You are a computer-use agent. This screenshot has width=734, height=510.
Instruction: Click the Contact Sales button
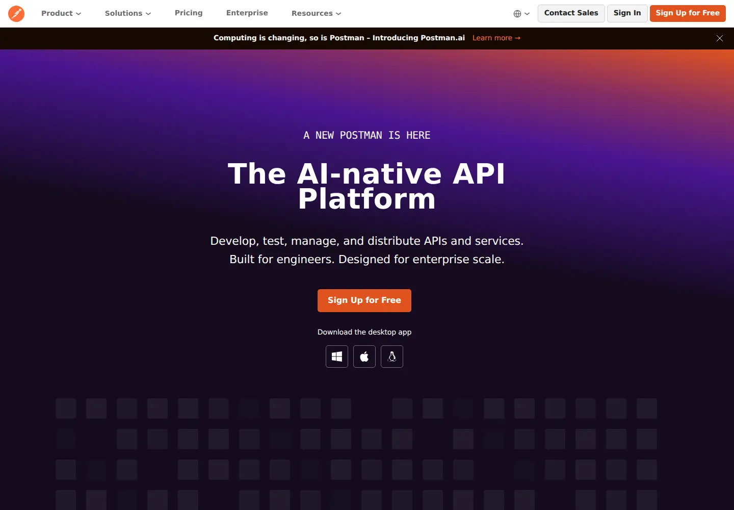[571, 13]
